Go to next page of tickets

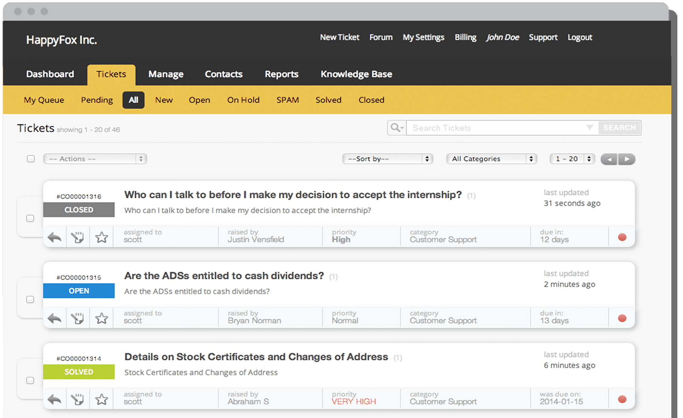[x=627, y=159]
